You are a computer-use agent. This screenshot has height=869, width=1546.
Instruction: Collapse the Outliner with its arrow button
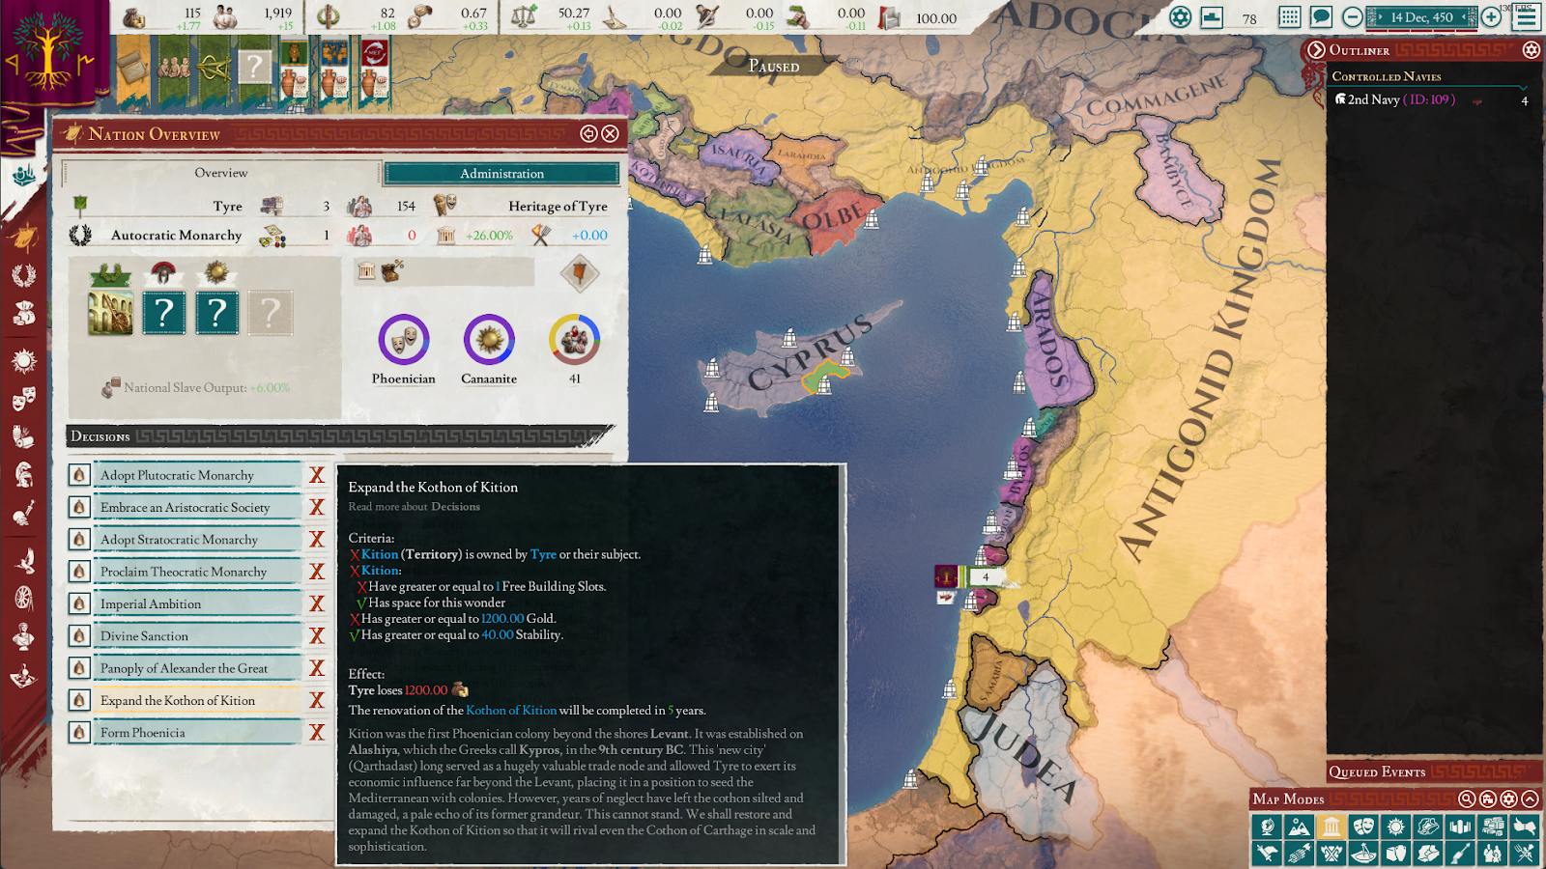(x=1315, y=49)
